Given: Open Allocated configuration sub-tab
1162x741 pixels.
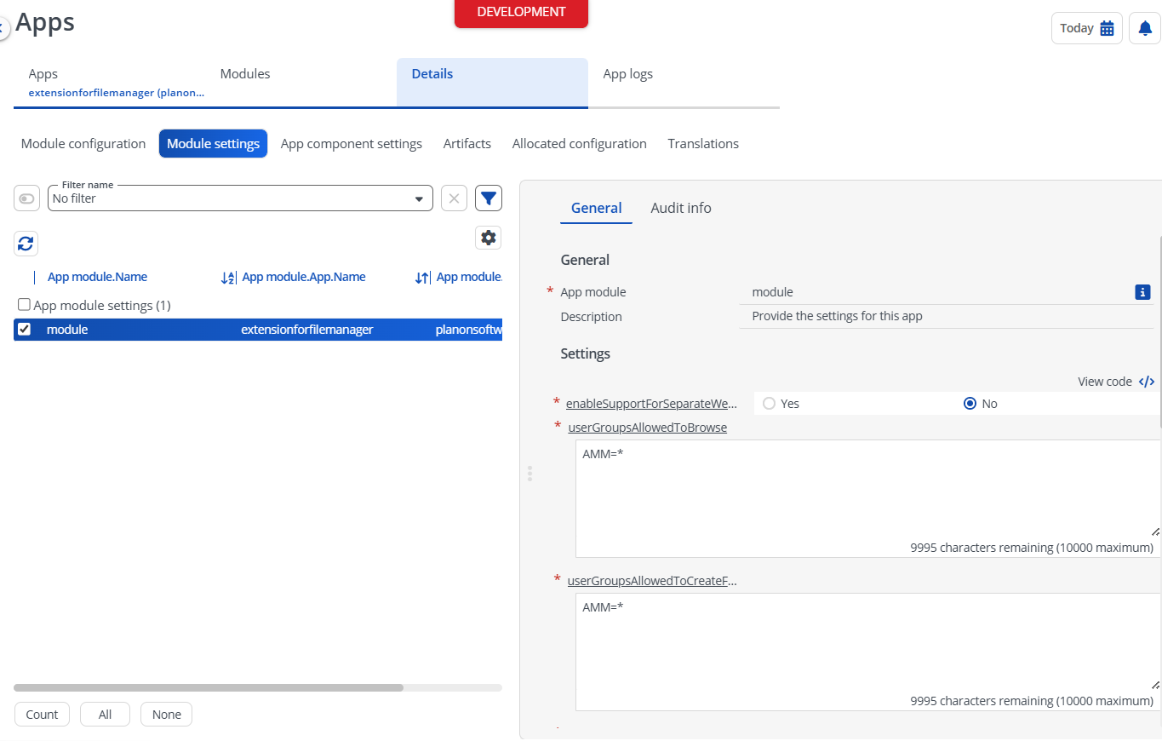Looking at the screenshot, I should click(x=580, y=144).
